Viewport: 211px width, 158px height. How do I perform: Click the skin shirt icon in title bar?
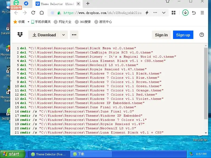tap(167, 1)
